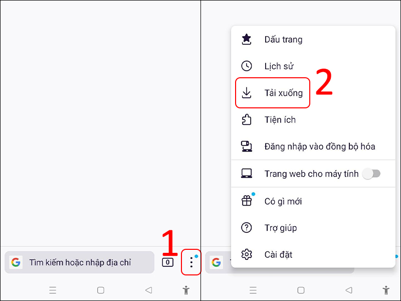Click the puzzle piece add-ons icon

tap(247, 119)
